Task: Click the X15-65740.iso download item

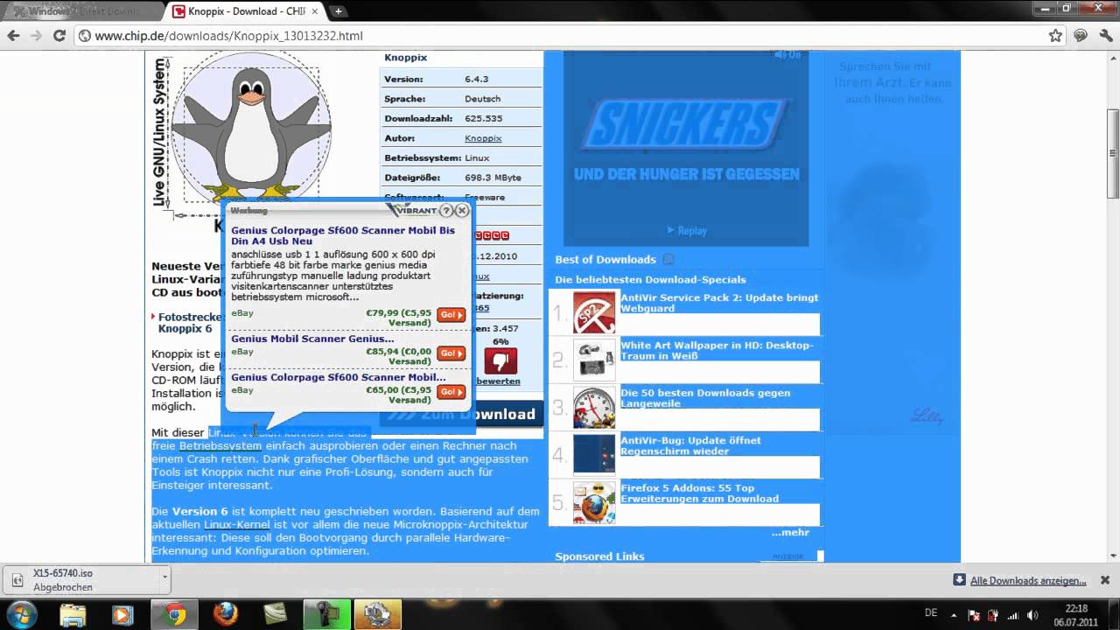Action: [80, 579]
